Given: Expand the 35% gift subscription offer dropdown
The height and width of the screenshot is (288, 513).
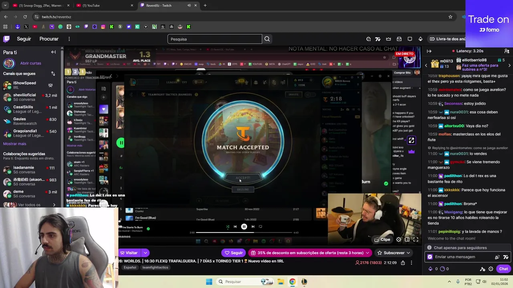Looking at the screenshot, I should (x=367, y=253).
